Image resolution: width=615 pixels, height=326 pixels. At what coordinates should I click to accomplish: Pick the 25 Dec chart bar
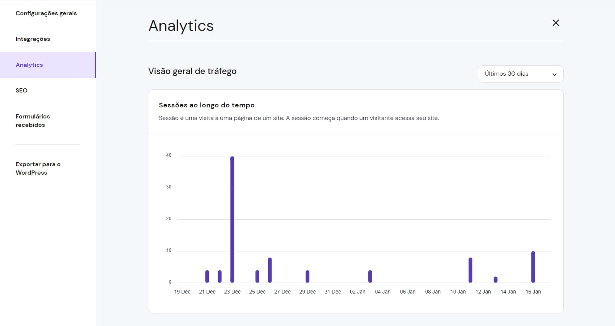257,276
